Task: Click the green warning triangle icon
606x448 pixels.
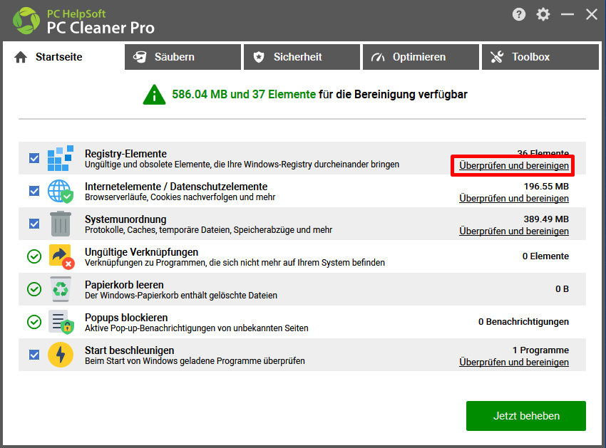Action: click(x=154, y=95)
